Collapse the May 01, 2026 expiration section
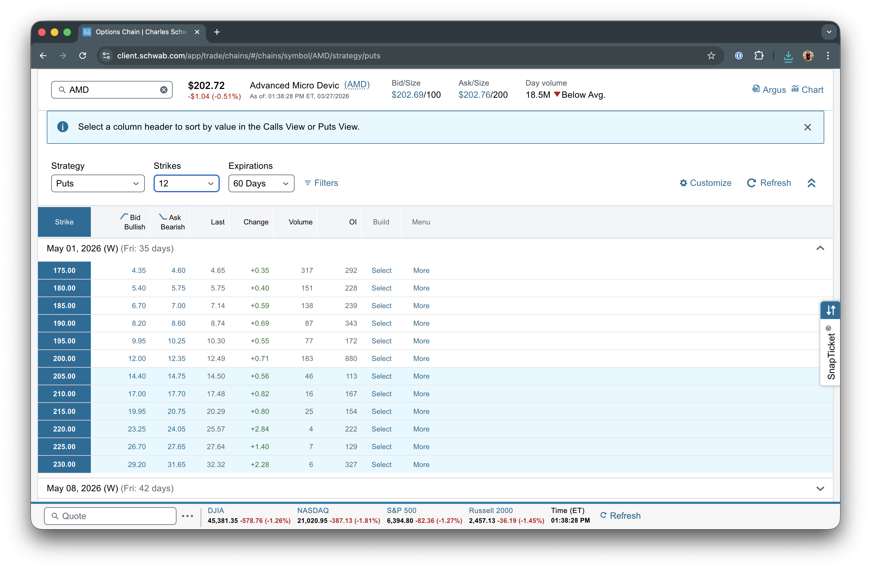This screenshot has width=871, height=570. [820, 248]
